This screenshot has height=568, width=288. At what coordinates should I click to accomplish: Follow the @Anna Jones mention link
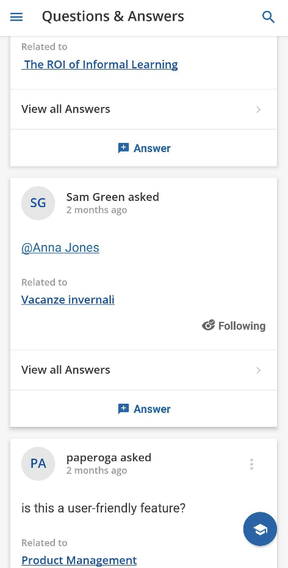(60, 248)
